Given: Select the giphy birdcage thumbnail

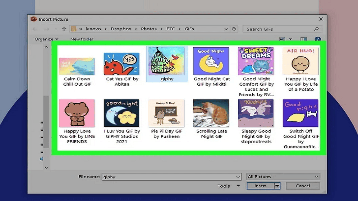Looking at the screenshot, I should click(166, 61).
